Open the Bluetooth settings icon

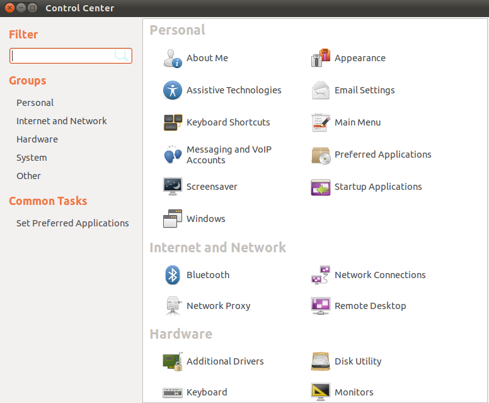click(x=173, y=275)
